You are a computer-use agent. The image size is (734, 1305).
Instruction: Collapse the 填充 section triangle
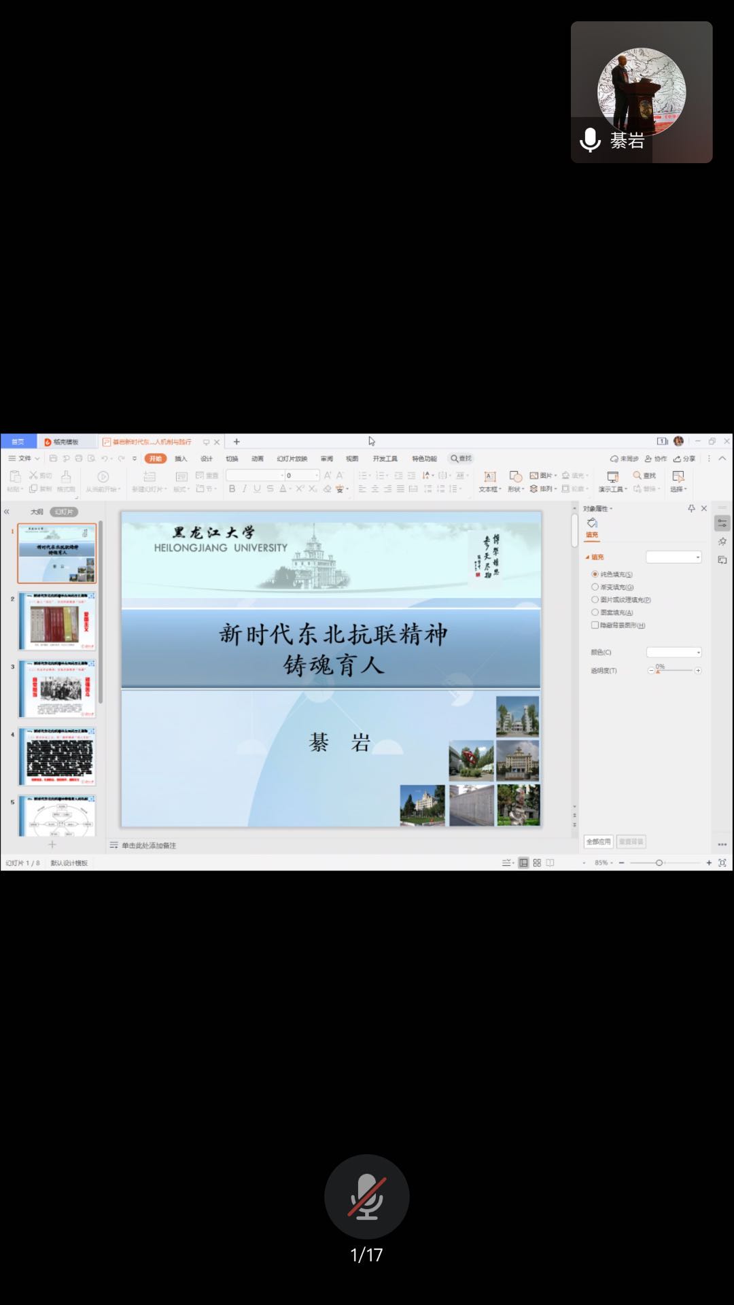(x=587, y=557)
